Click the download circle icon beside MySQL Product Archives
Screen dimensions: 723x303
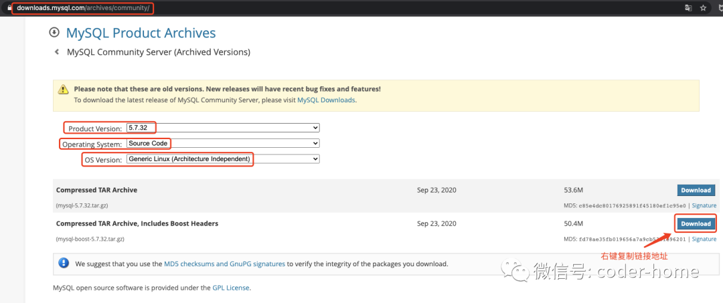coord(54,33)
